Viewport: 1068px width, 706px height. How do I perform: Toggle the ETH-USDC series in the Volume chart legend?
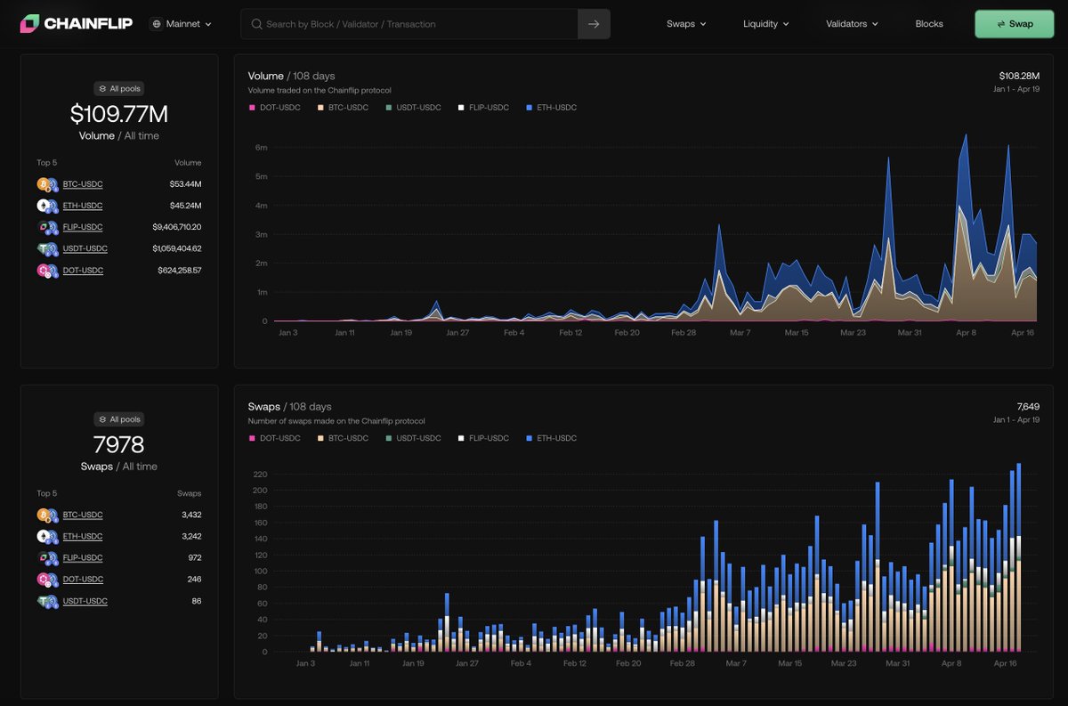click(x=551, y=108)
